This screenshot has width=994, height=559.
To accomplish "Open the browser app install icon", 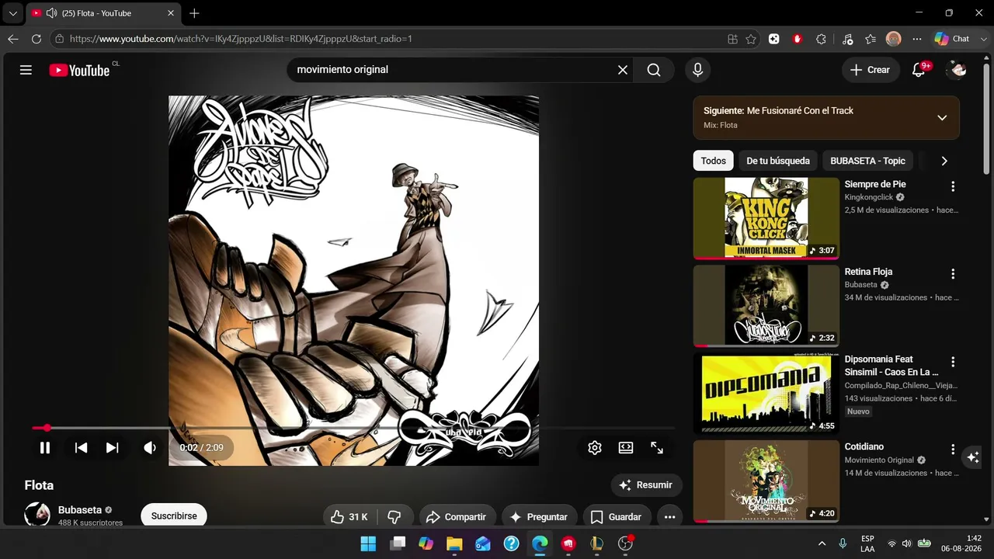I will coord(732,39).
